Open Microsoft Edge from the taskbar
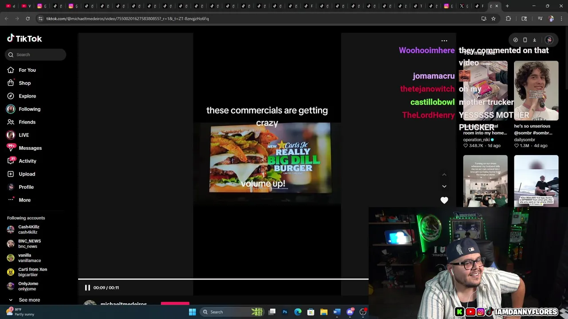This screenshot has height=319, width=568. (x=298, y=312)
